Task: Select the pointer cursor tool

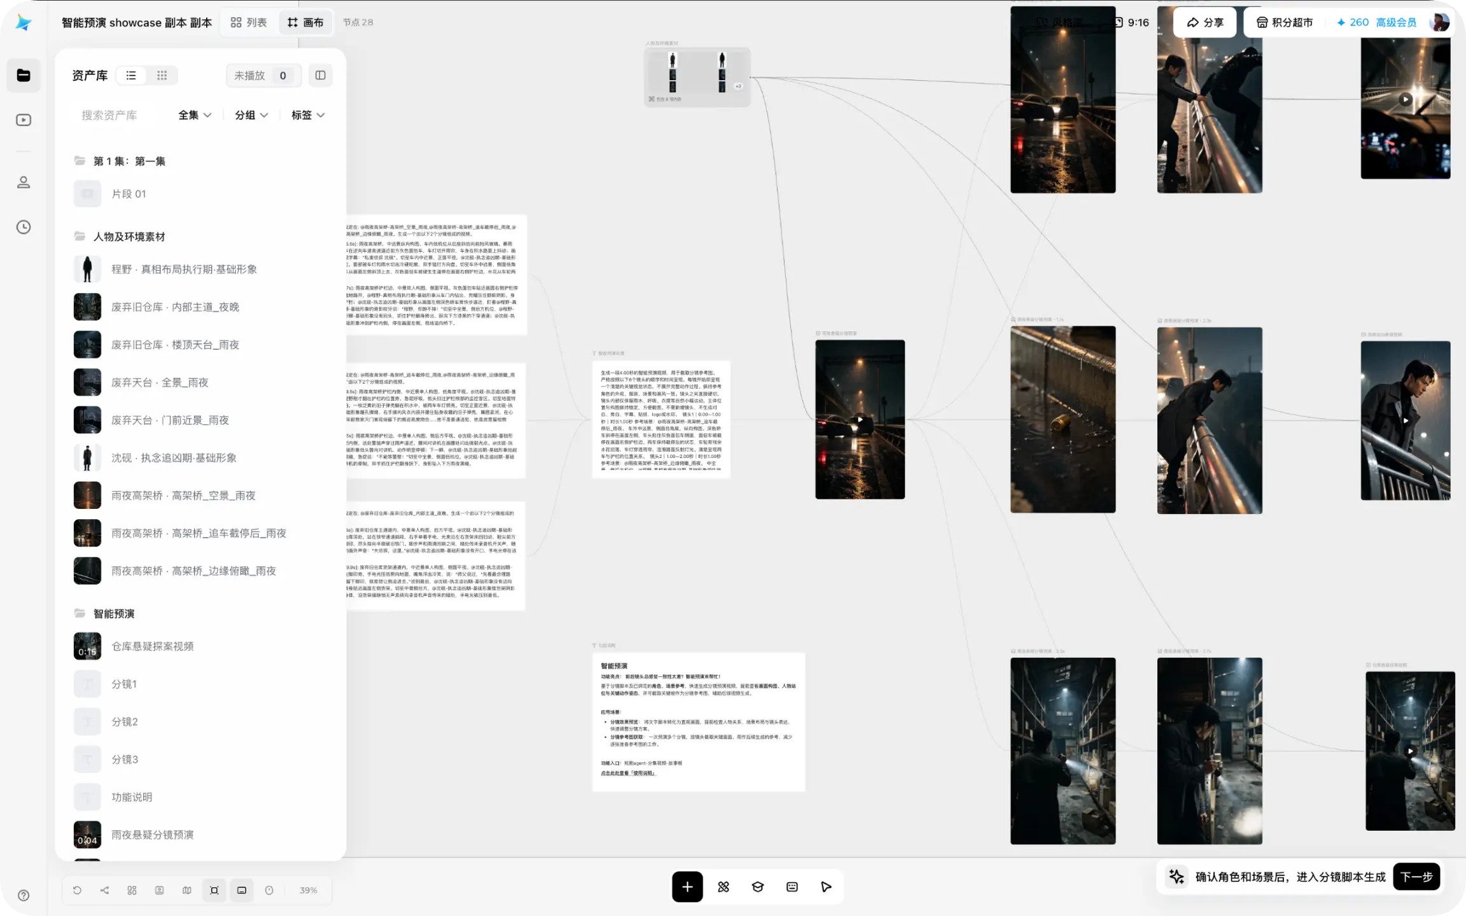Action: click(x=826, y=887)
